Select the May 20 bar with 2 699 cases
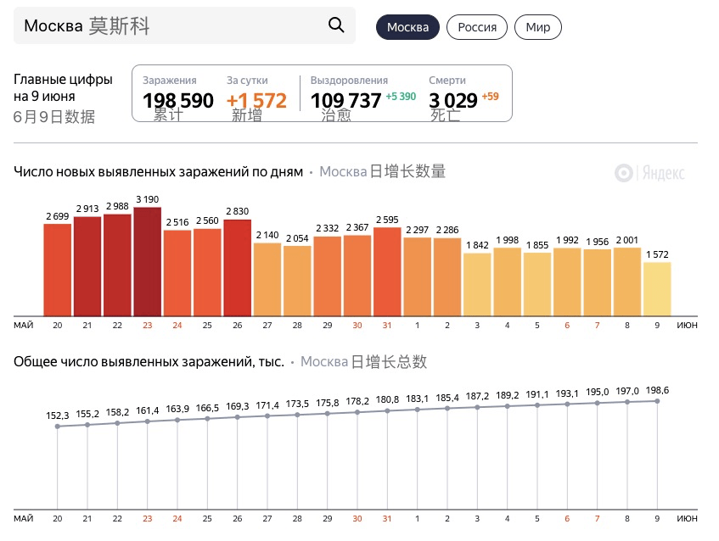Image resolution: width=719 pixels, height=541 pixels. pos(58,270)
